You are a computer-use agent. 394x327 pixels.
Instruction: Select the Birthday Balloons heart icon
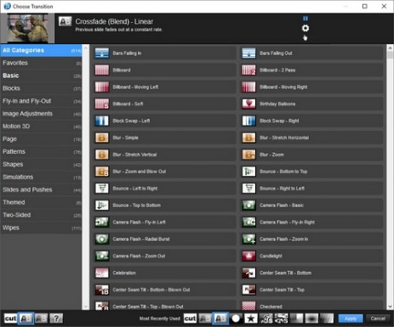248,104
